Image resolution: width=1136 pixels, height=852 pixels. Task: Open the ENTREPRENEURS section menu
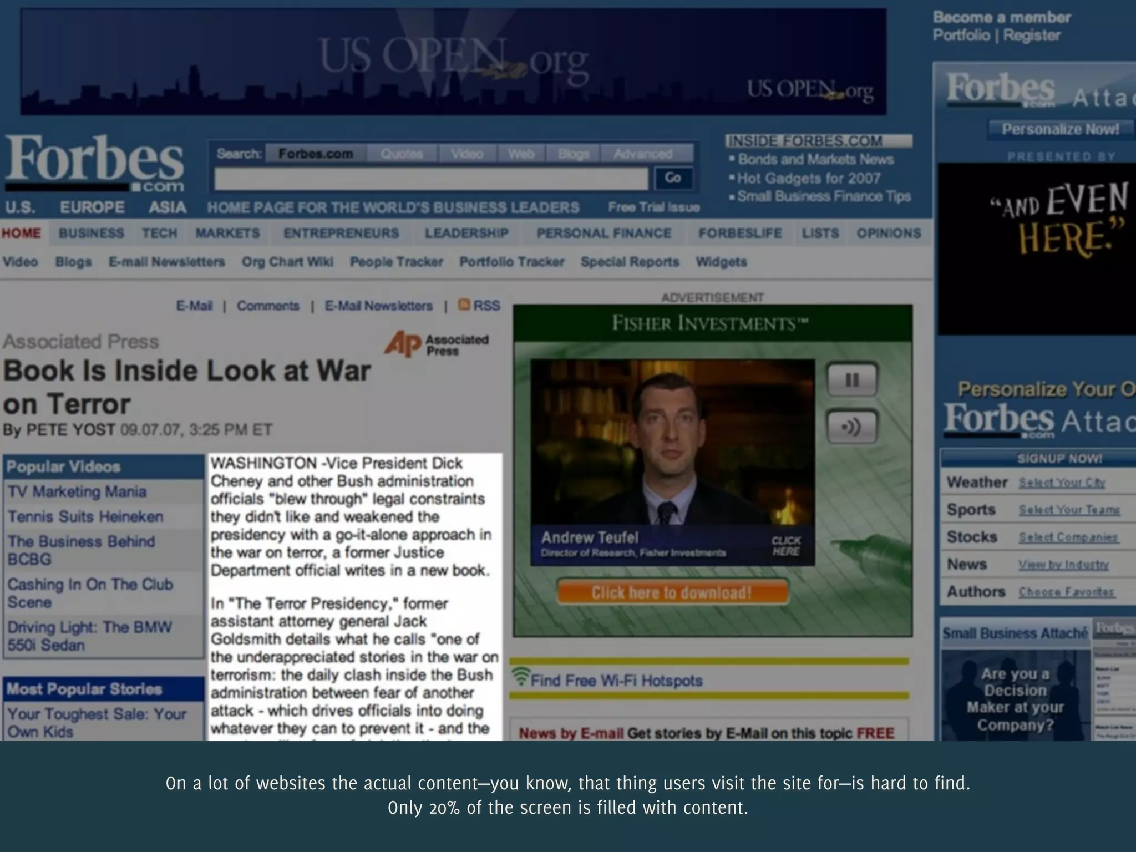coord(341,233)
